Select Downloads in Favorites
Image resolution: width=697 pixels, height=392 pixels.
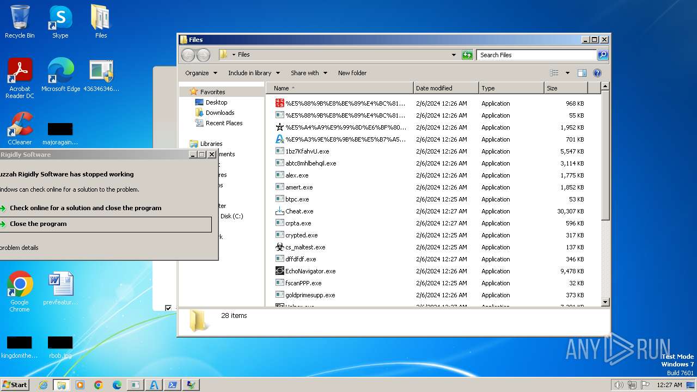(x=219, y=113)
